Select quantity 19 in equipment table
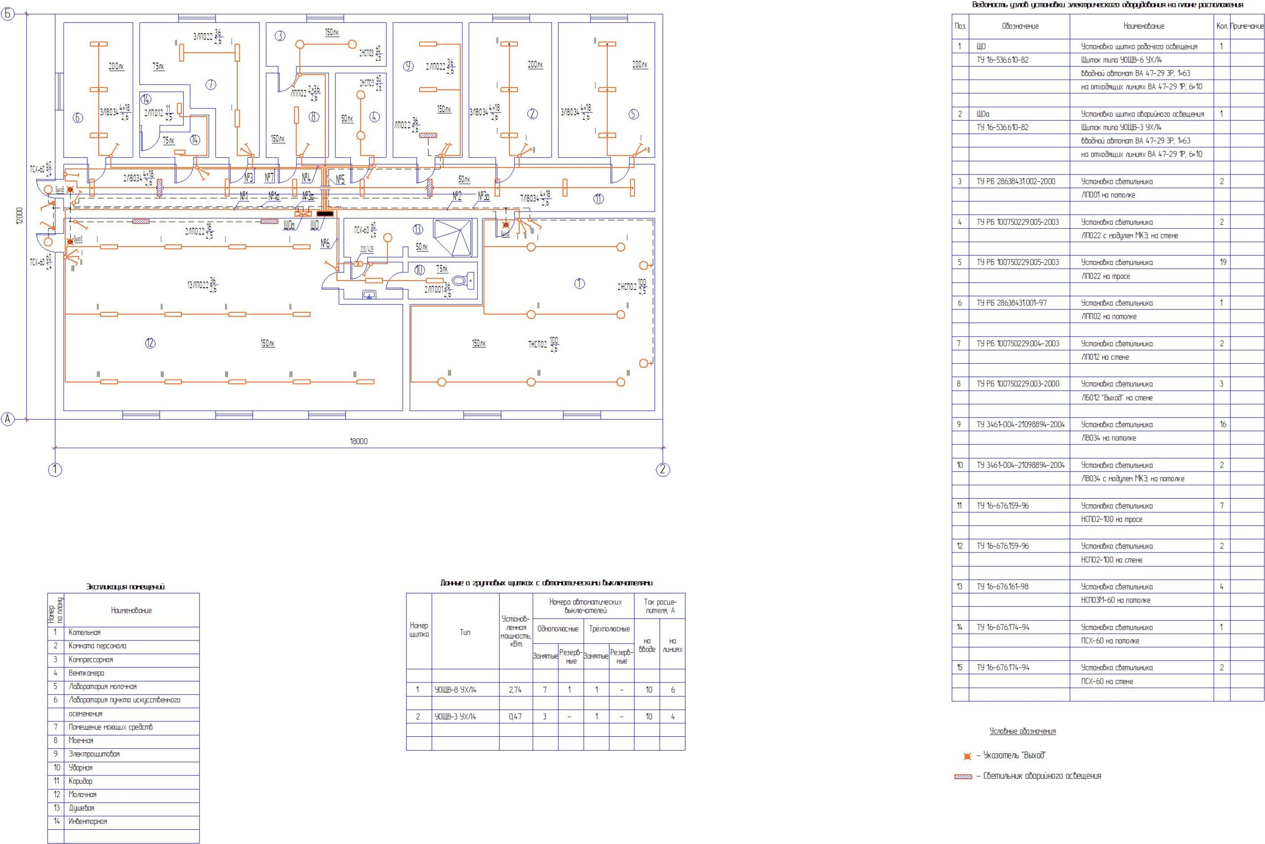This screenshot has height=844, width=1265. pos(1223,263)
